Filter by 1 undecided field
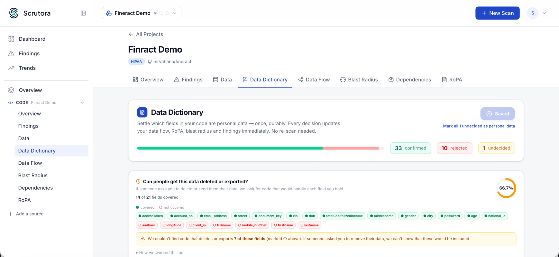This screenshot has height=257, width=559. (496, 148)
